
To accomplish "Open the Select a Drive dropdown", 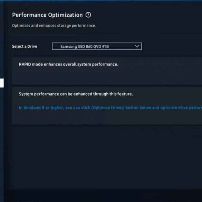I will 97,46.
